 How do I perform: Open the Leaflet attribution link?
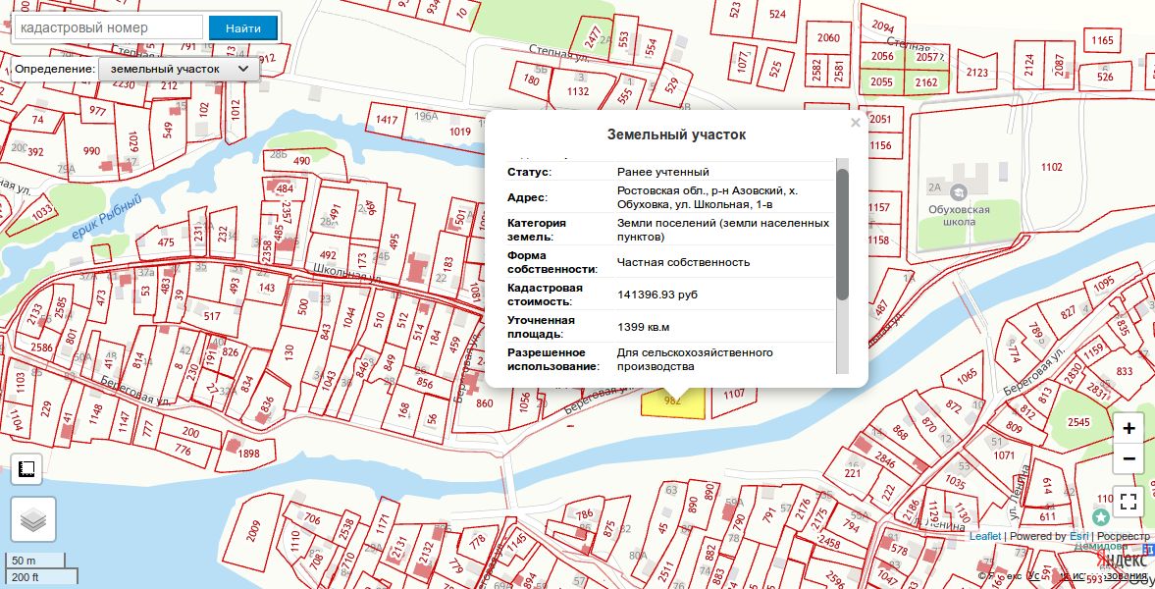coord(984,536)
